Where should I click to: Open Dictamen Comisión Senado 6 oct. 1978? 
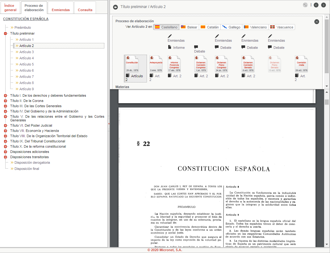click(x=248, y=64)
